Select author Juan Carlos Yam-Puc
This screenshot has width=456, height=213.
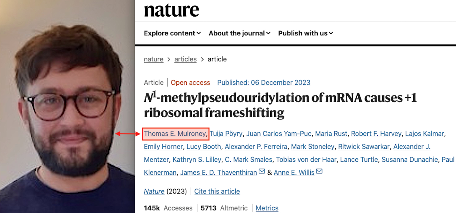coord(279,134)
